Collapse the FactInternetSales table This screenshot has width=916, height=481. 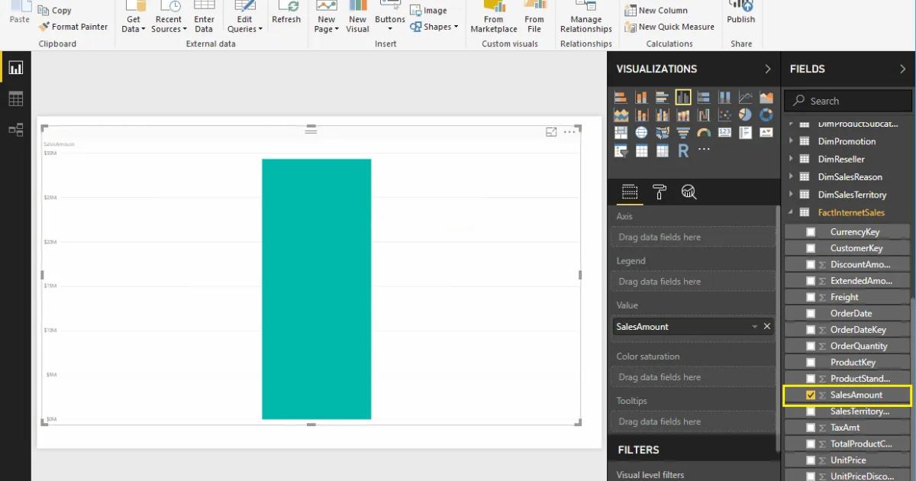tap(791, 212)
